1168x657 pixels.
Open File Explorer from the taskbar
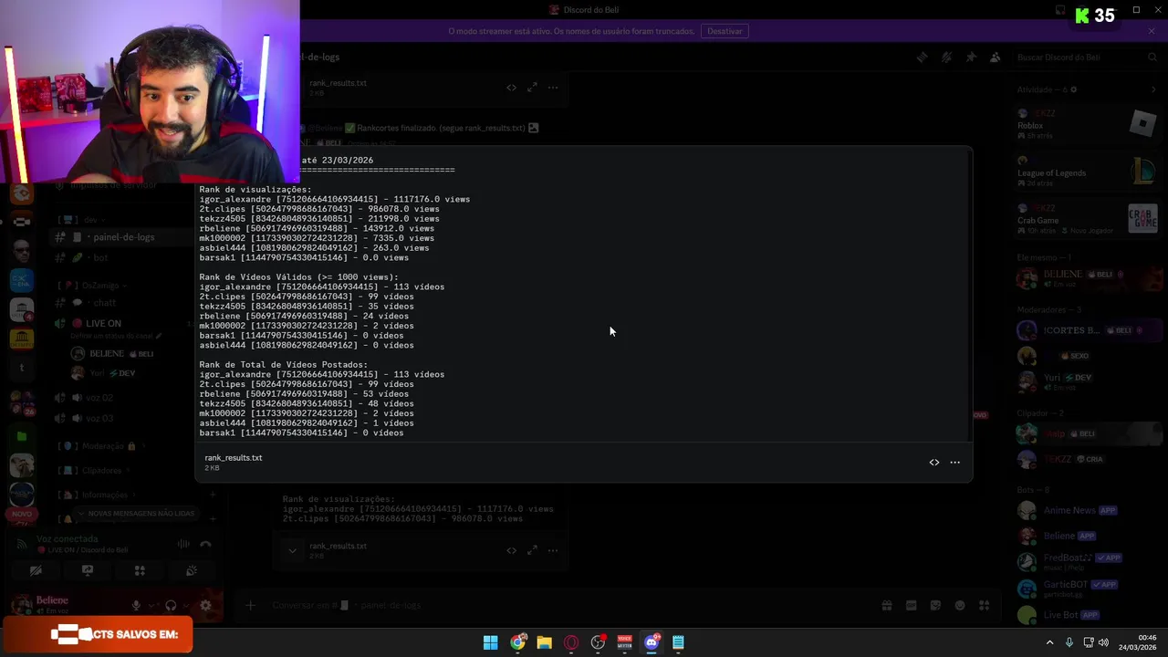[x=544, y=642]
